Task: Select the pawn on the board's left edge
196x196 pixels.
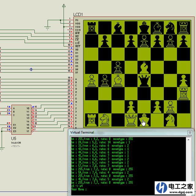Action: click(x=92, y=81)
